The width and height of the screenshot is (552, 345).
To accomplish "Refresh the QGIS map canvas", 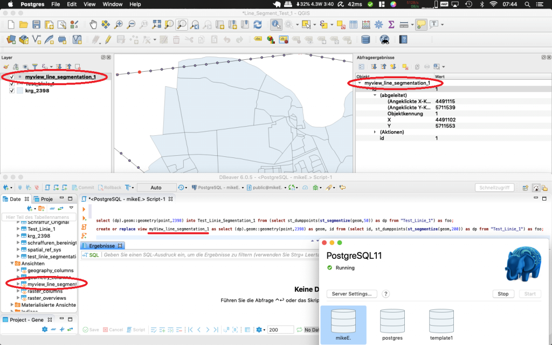I will (258, 24).
